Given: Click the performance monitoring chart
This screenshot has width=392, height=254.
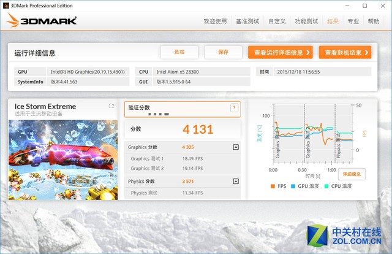Looking at the screenshot, I should [x=312, y=134].
